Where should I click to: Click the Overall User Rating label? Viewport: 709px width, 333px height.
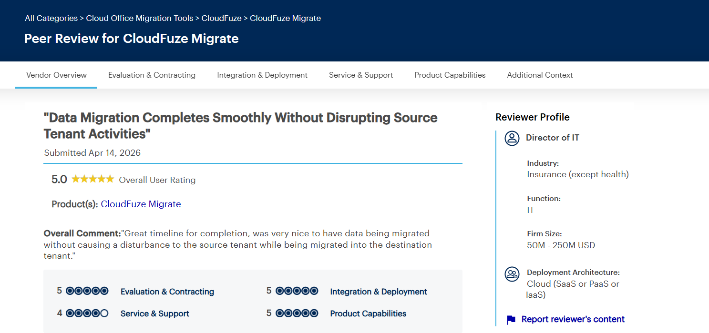[x=157, y=180]
